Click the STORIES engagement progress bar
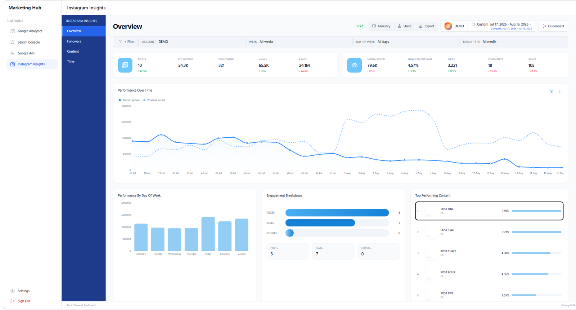Screen dimensions: 576x310 coord(337,233)
